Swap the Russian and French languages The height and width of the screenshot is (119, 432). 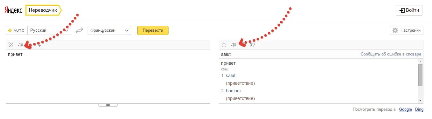[x=79, y=30]
